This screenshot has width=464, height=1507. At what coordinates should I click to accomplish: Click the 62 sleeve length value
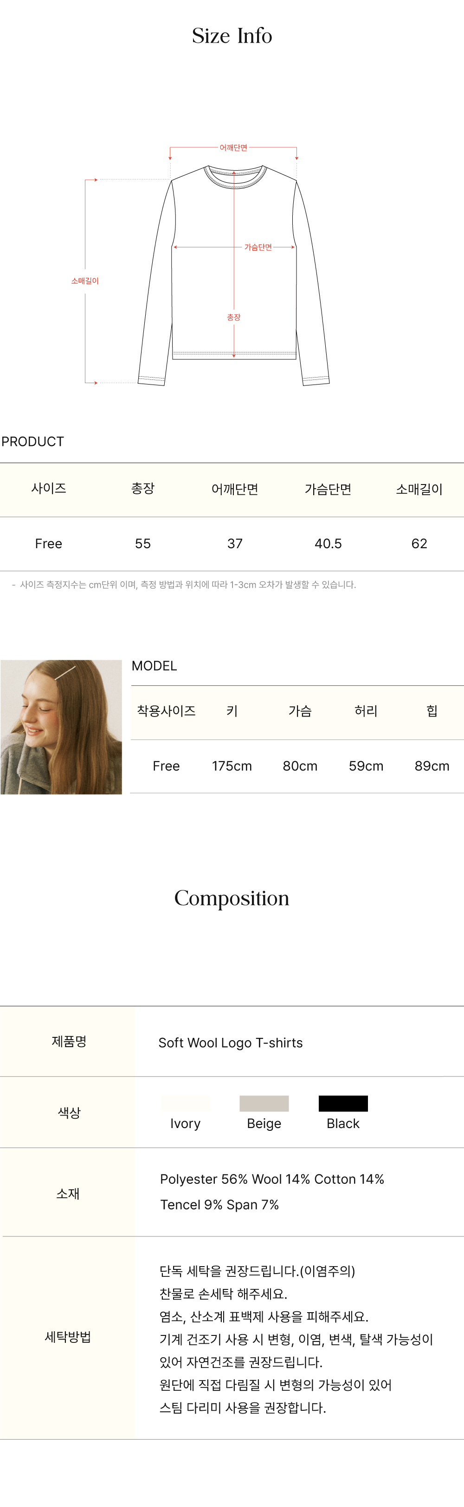419,544
